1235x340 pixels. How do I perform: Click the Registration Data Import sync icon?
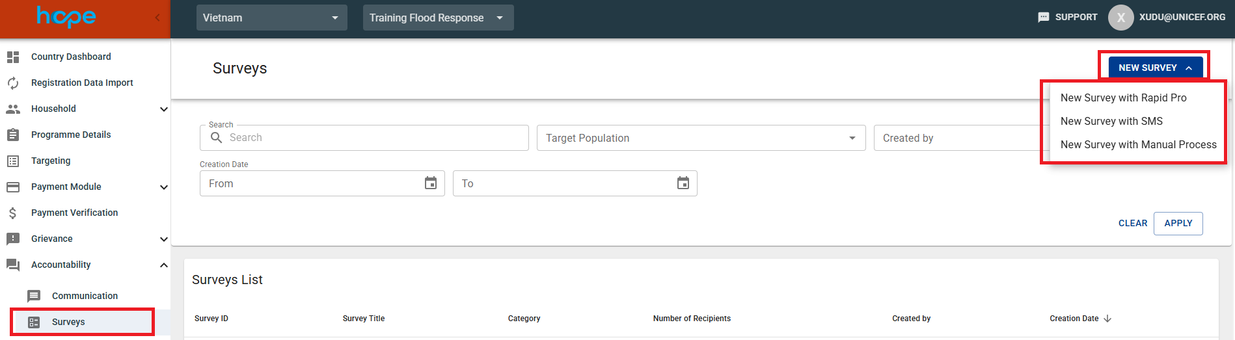(13, 83)
